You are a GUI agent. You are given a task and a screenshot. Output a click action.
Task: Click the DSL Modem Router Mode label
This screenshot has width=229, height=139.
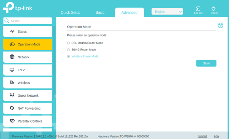click(x=87, y=43)
